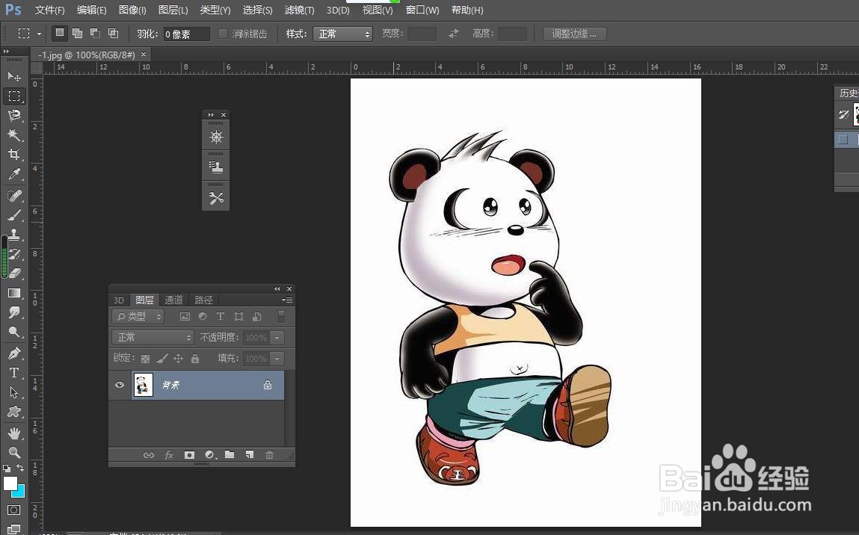The height and width of the screenshot is (535, 859).
Task: Add a layer mask from the Layers panel
Action: pyautogui.click(x=189, y=454)
